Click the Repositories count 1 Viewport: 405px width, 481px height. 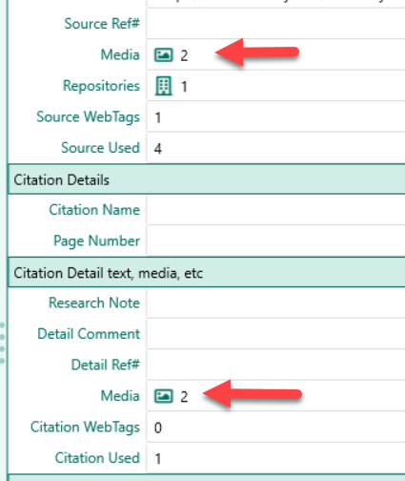coord(184,87)
